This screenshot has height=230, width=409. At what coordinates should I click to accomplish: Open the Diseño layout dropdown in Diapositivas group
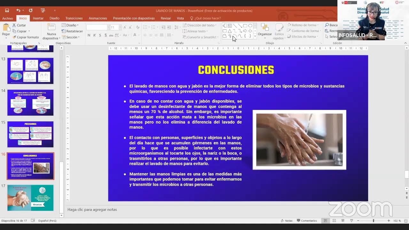[70, 25]
